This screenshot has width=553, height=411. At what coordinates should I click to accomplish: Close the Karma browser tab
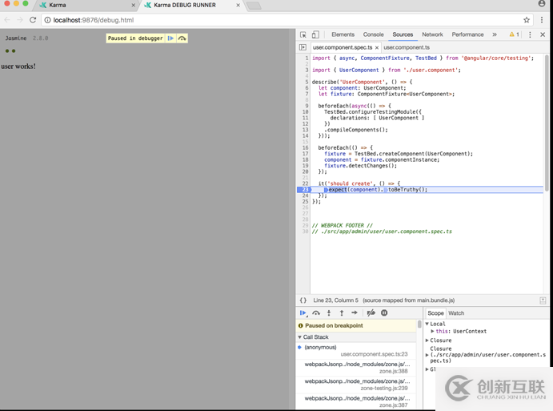(134, 5)
